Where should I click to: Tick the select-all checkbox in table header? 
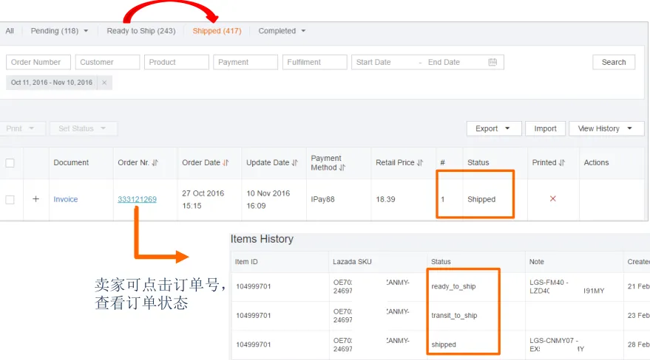(10, 163)
